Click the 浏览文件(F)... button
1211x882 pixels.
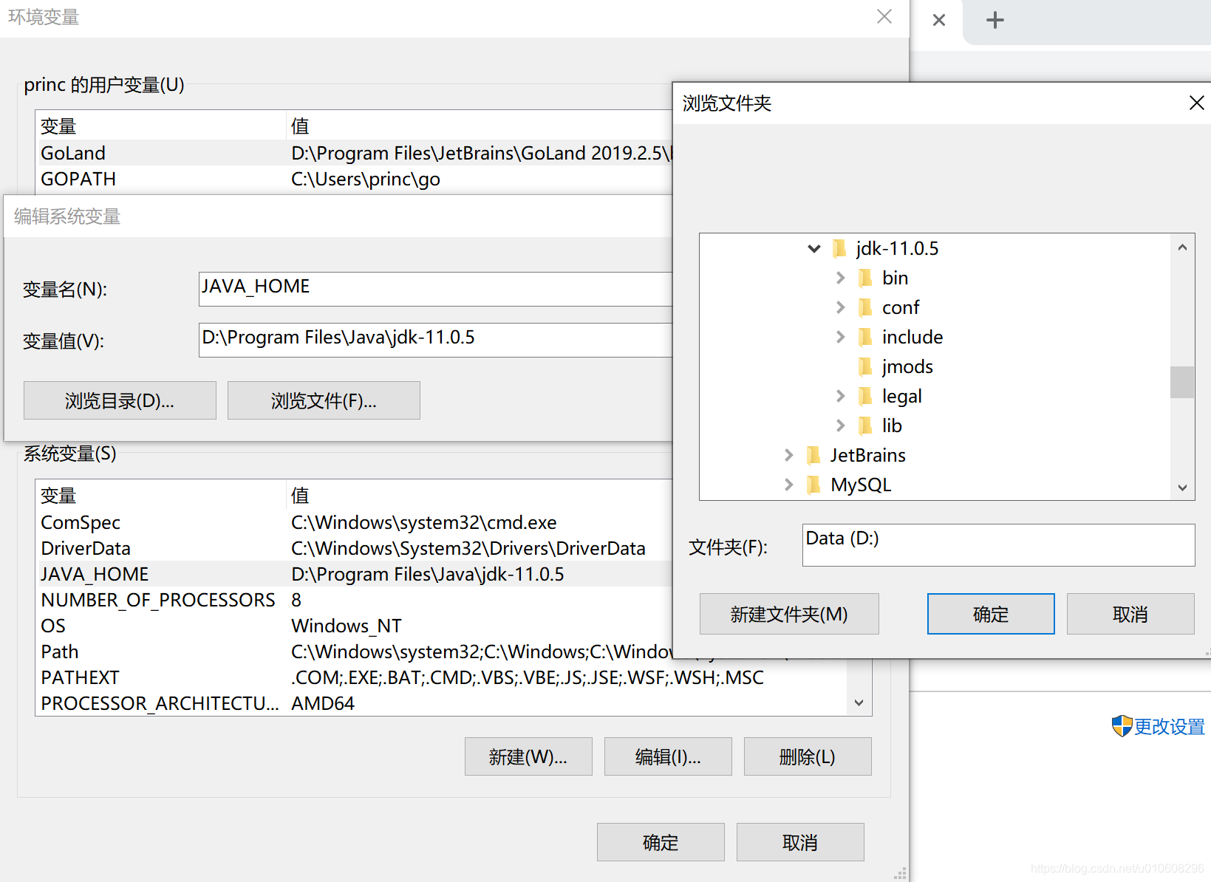pyautogui.click(x=324, y=400)
